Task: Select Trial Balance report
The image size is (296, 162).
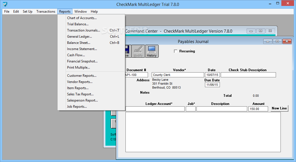Action: (91, 24)
